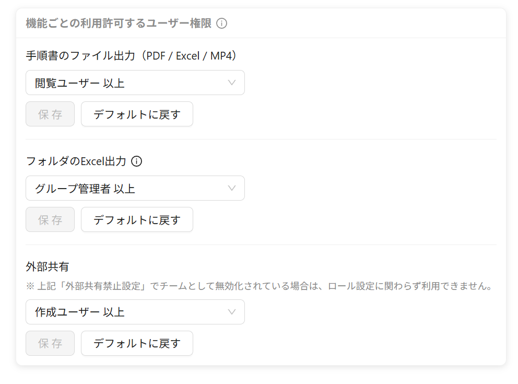Expand the グループ管理者 以上 combo box
This screenshot has width=518, height=384.
pyautogui.click(x=135, y=188)
